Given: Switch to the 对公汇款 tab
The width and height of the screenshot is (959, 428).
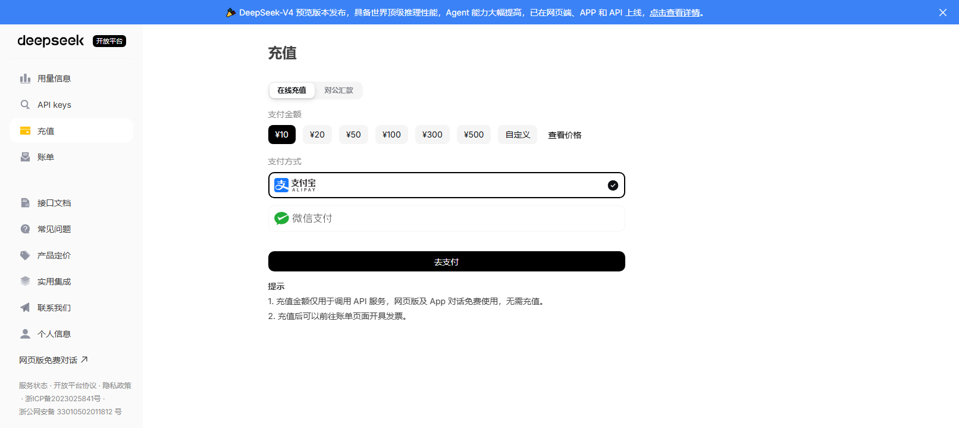Looking at the screenshot, I should pos(339,90).
